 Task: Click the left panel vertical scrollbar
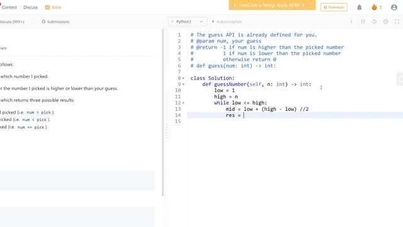click(x=162, y=112)
